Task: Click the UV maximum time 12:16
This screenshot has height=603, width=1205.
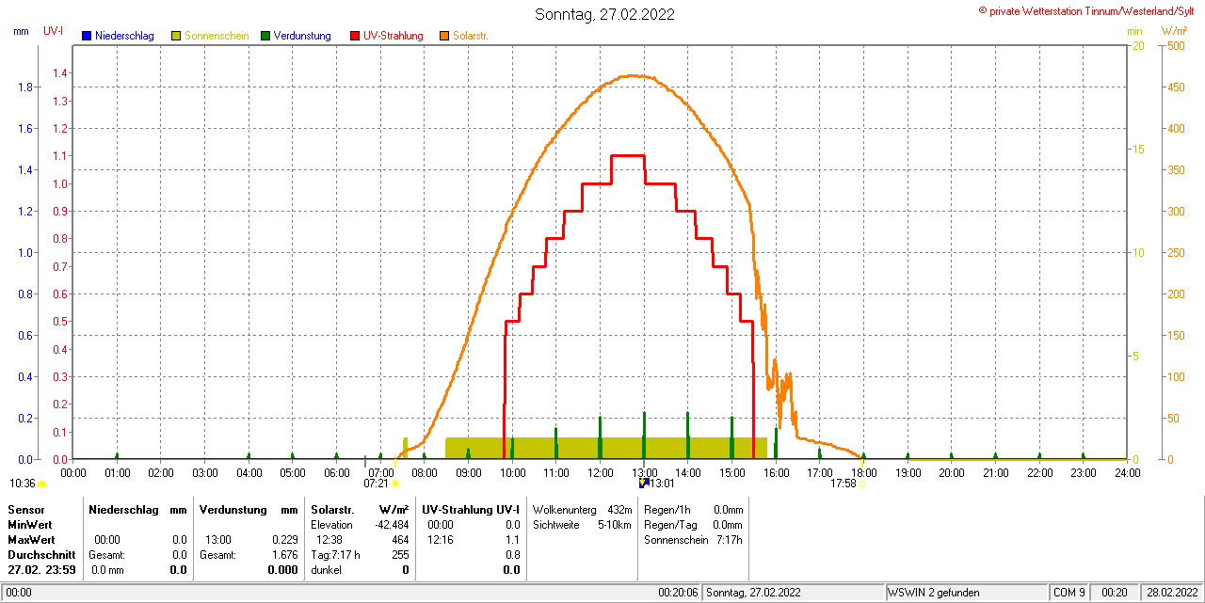Action: pyautogui.click(x=441, y=540)
